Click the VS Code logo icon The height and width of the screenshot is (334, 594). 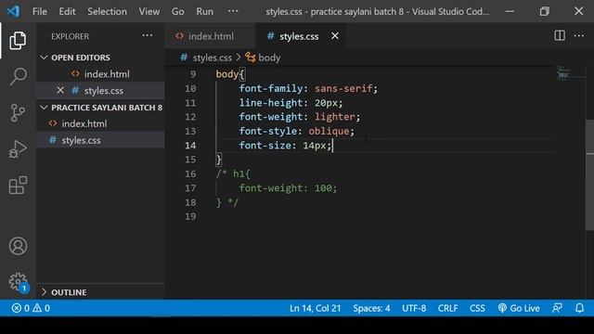click(13, 11)
